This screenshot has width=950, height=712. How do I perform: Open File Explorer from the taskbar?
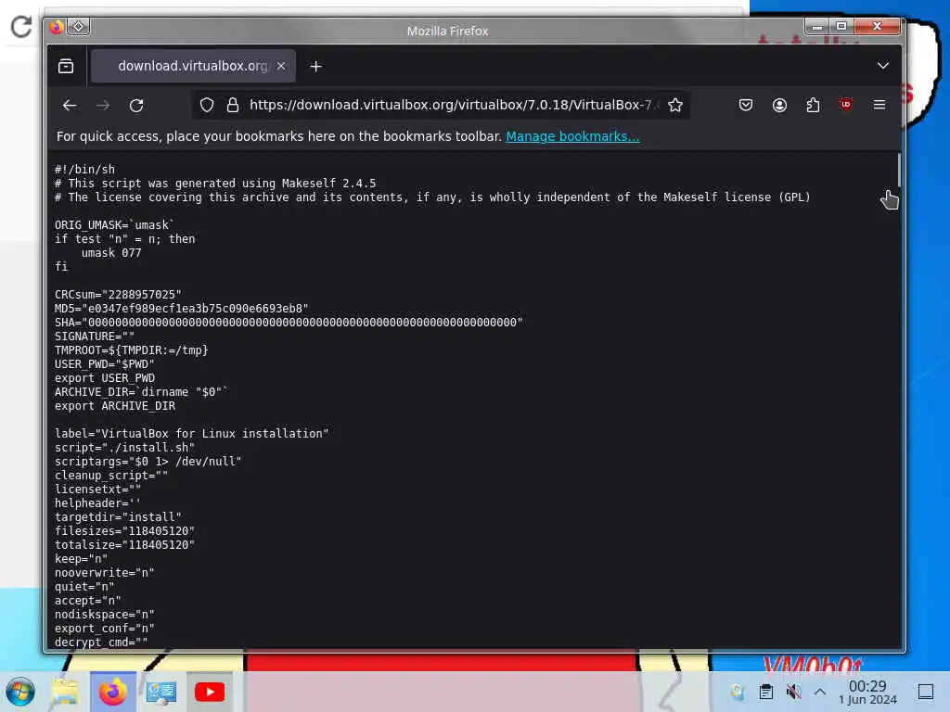[x=64, y=692]
